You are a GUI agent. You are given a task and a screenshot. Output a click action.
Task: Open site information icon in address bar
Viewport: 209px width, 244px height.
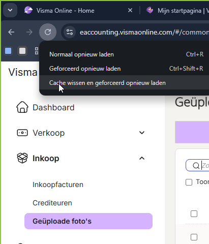coord(70,32)
